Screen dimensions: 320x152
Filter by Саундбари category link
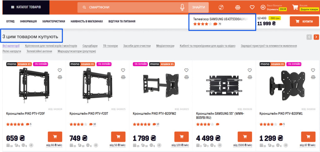(90, 46)
